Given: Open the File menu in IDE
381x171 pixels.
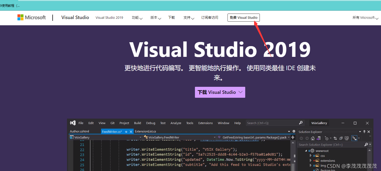Looking at the screenshot, I should [81, 123].
